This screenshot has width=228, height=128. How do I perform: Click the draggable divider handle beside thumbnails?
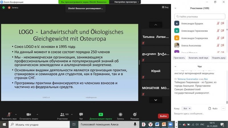(139, 62)
